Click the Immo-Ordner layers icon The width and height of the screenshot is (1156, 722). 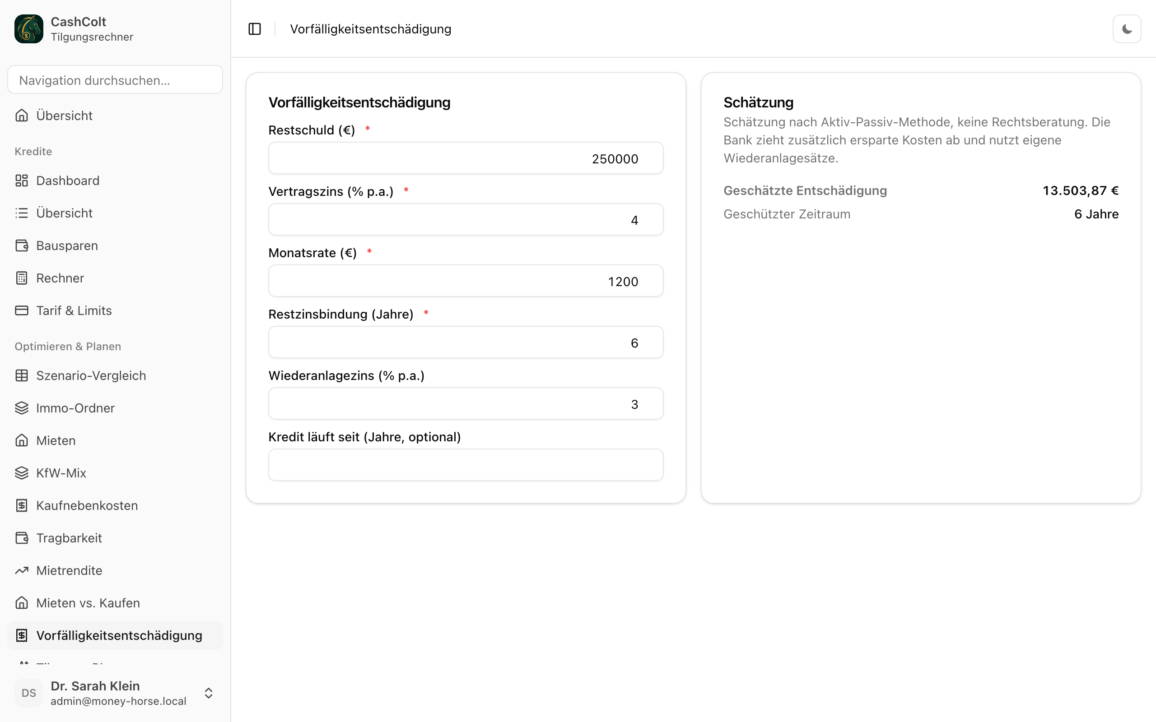[x=22, y=408]
